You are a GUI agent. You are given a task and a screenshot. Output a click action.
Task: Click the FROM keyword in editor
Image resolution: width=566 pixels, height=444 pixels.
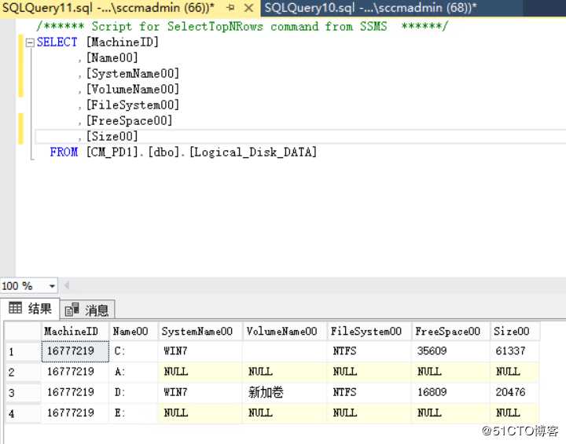[x=64, y=152]
